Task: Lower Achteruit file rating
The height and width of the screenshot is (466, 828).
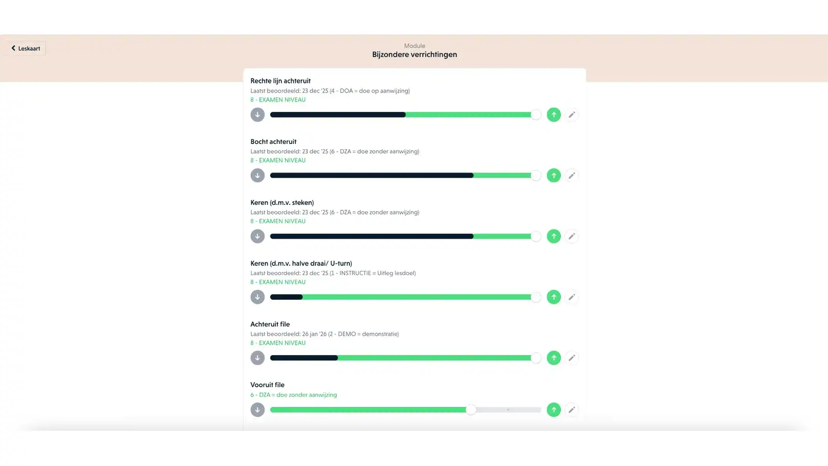Action: pos(257,358)
